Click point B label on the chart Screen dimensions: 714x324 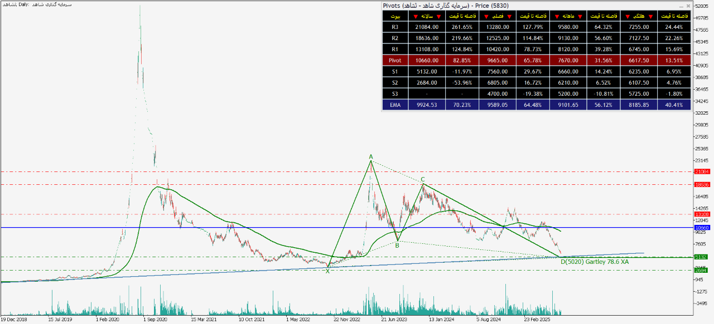[397, 245]
